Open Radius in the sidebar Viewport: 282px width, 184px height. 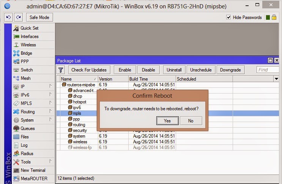33,154
